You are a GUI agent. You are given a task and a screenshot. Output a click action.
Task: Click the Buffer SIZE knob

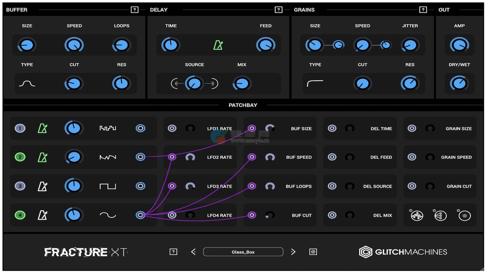tap(27, 45)
